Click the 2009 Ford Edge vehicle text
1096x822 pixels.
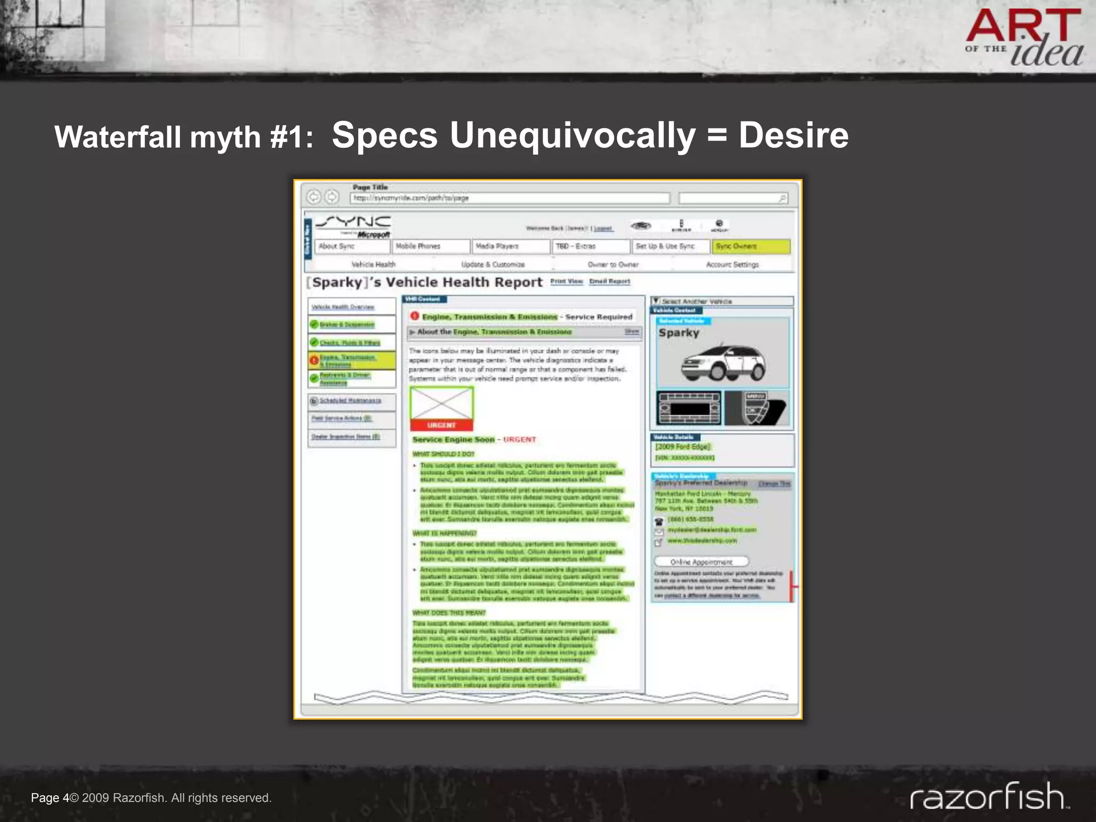click(x=683, y=446)
